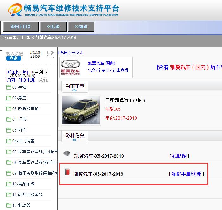Click the 返回上一页 link
The image size is (222, 210).
(70, 52)
